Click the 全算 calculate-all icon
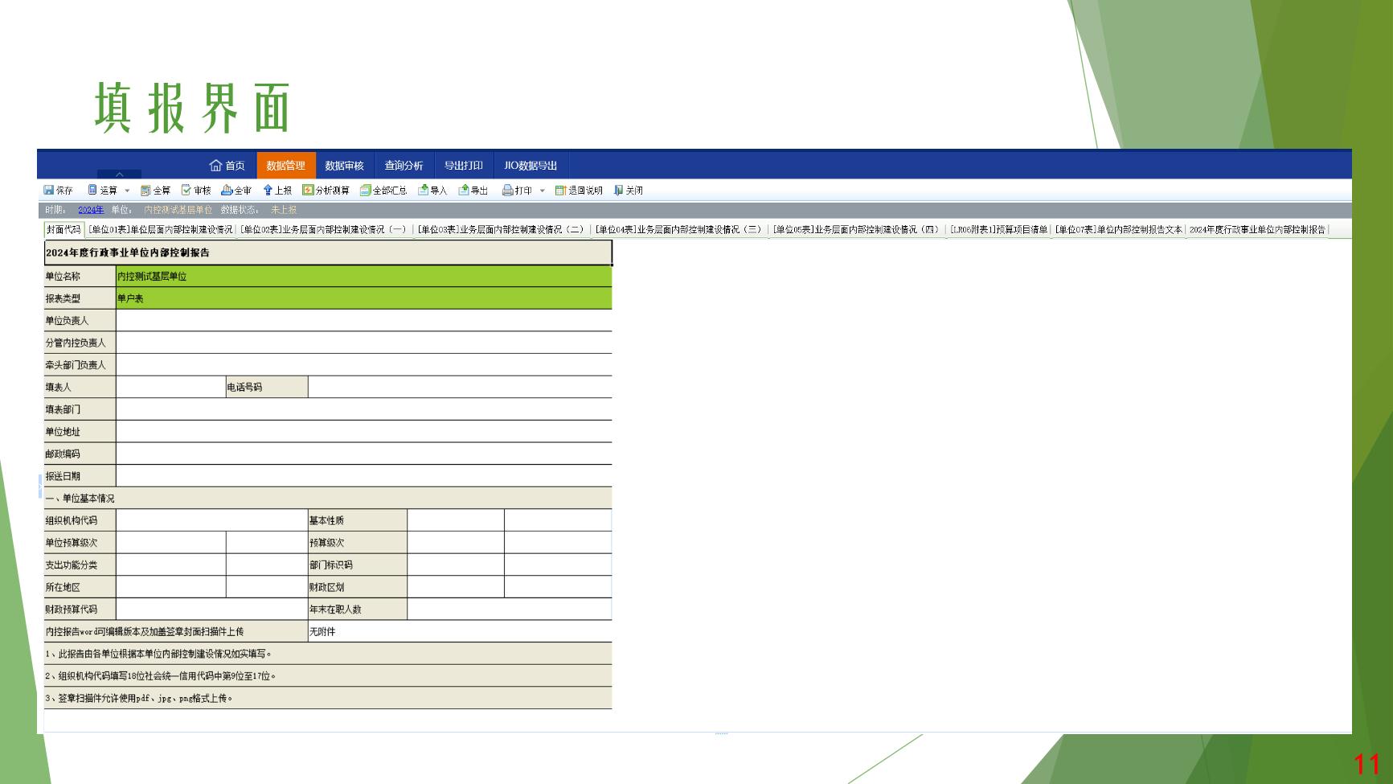This screenshot has height=784, width=1393. (145, 191)
